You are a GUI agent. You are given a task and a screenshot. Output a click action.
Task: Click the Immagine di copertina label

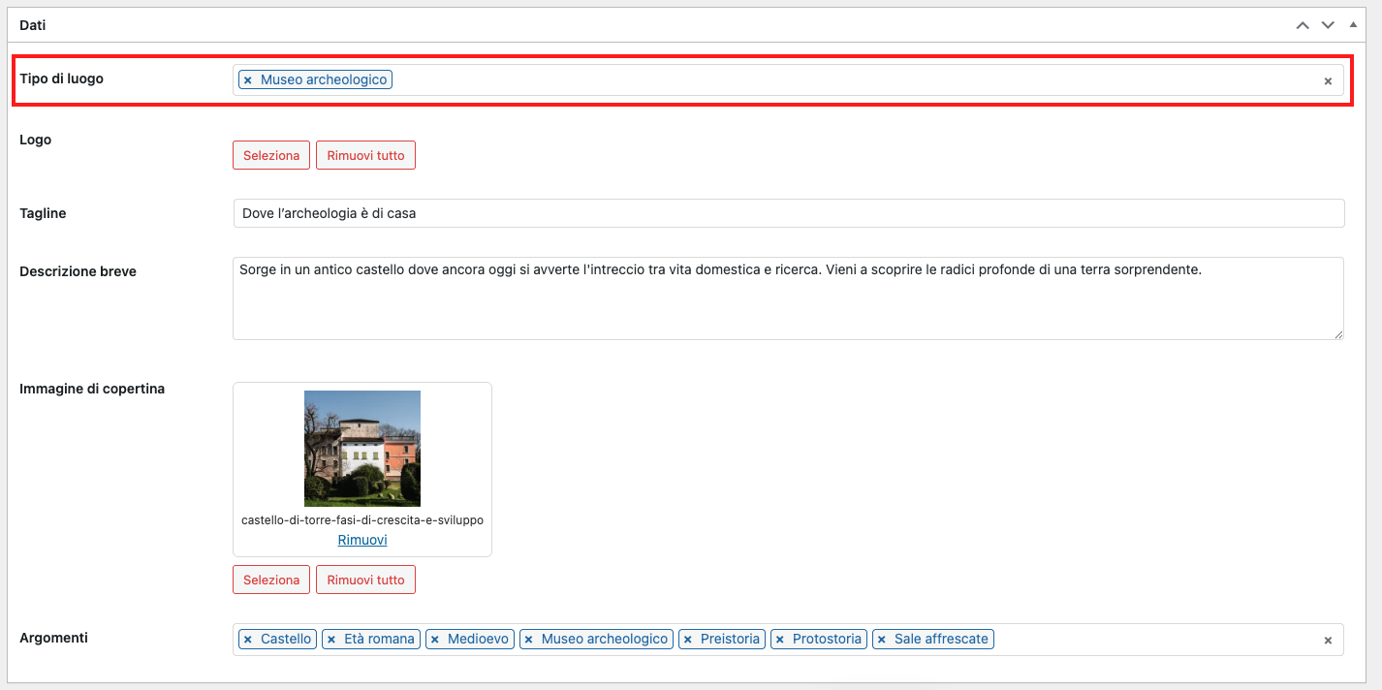pyautogui.click(x=92, y=389)
